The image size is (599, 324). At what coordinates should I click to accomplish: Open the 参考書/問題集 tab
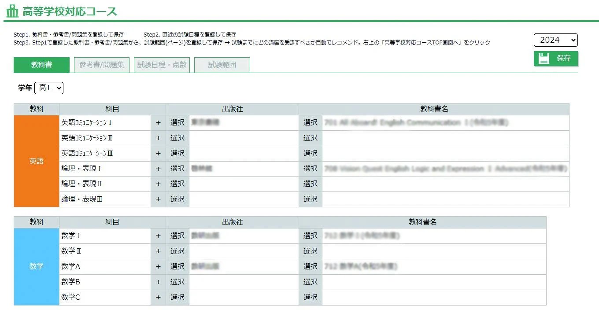tap(102, 65)
